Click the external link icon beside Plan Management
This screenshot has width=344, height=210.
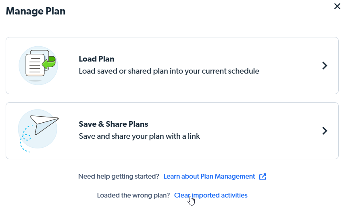(x=263, y=177)
